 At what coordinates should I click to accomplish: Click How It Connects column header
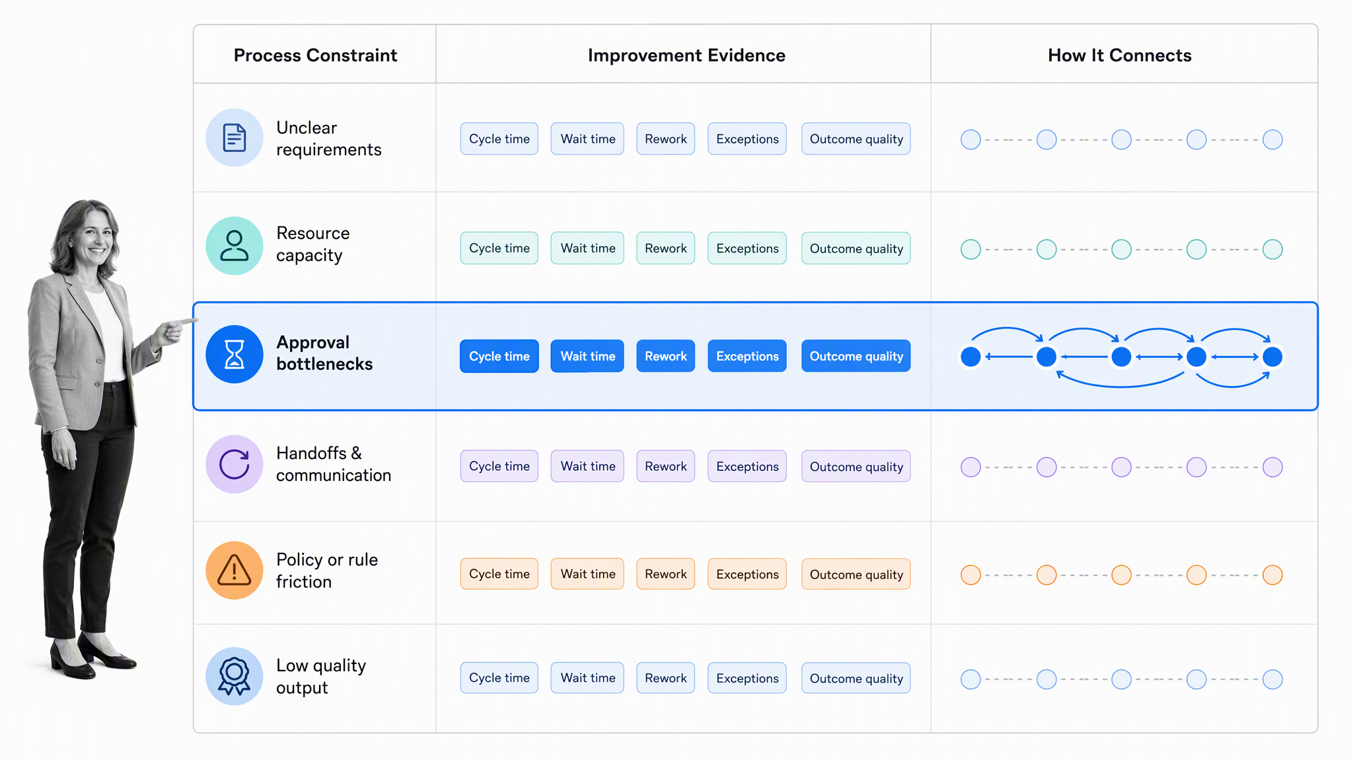pyautogui.click(x=1120, y=55)
